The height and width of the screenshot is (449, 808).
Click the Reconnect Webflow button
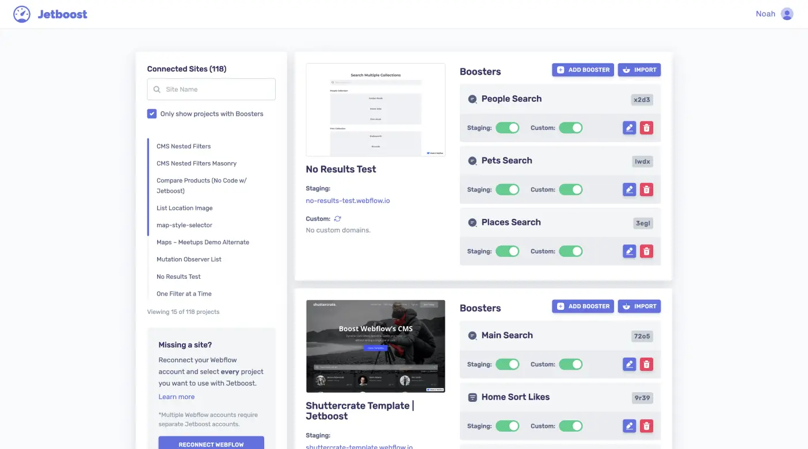211,443
